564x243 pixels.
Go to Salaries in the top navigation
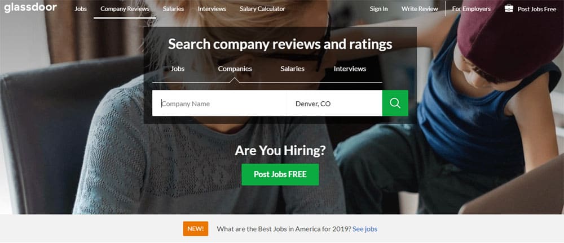173,8
